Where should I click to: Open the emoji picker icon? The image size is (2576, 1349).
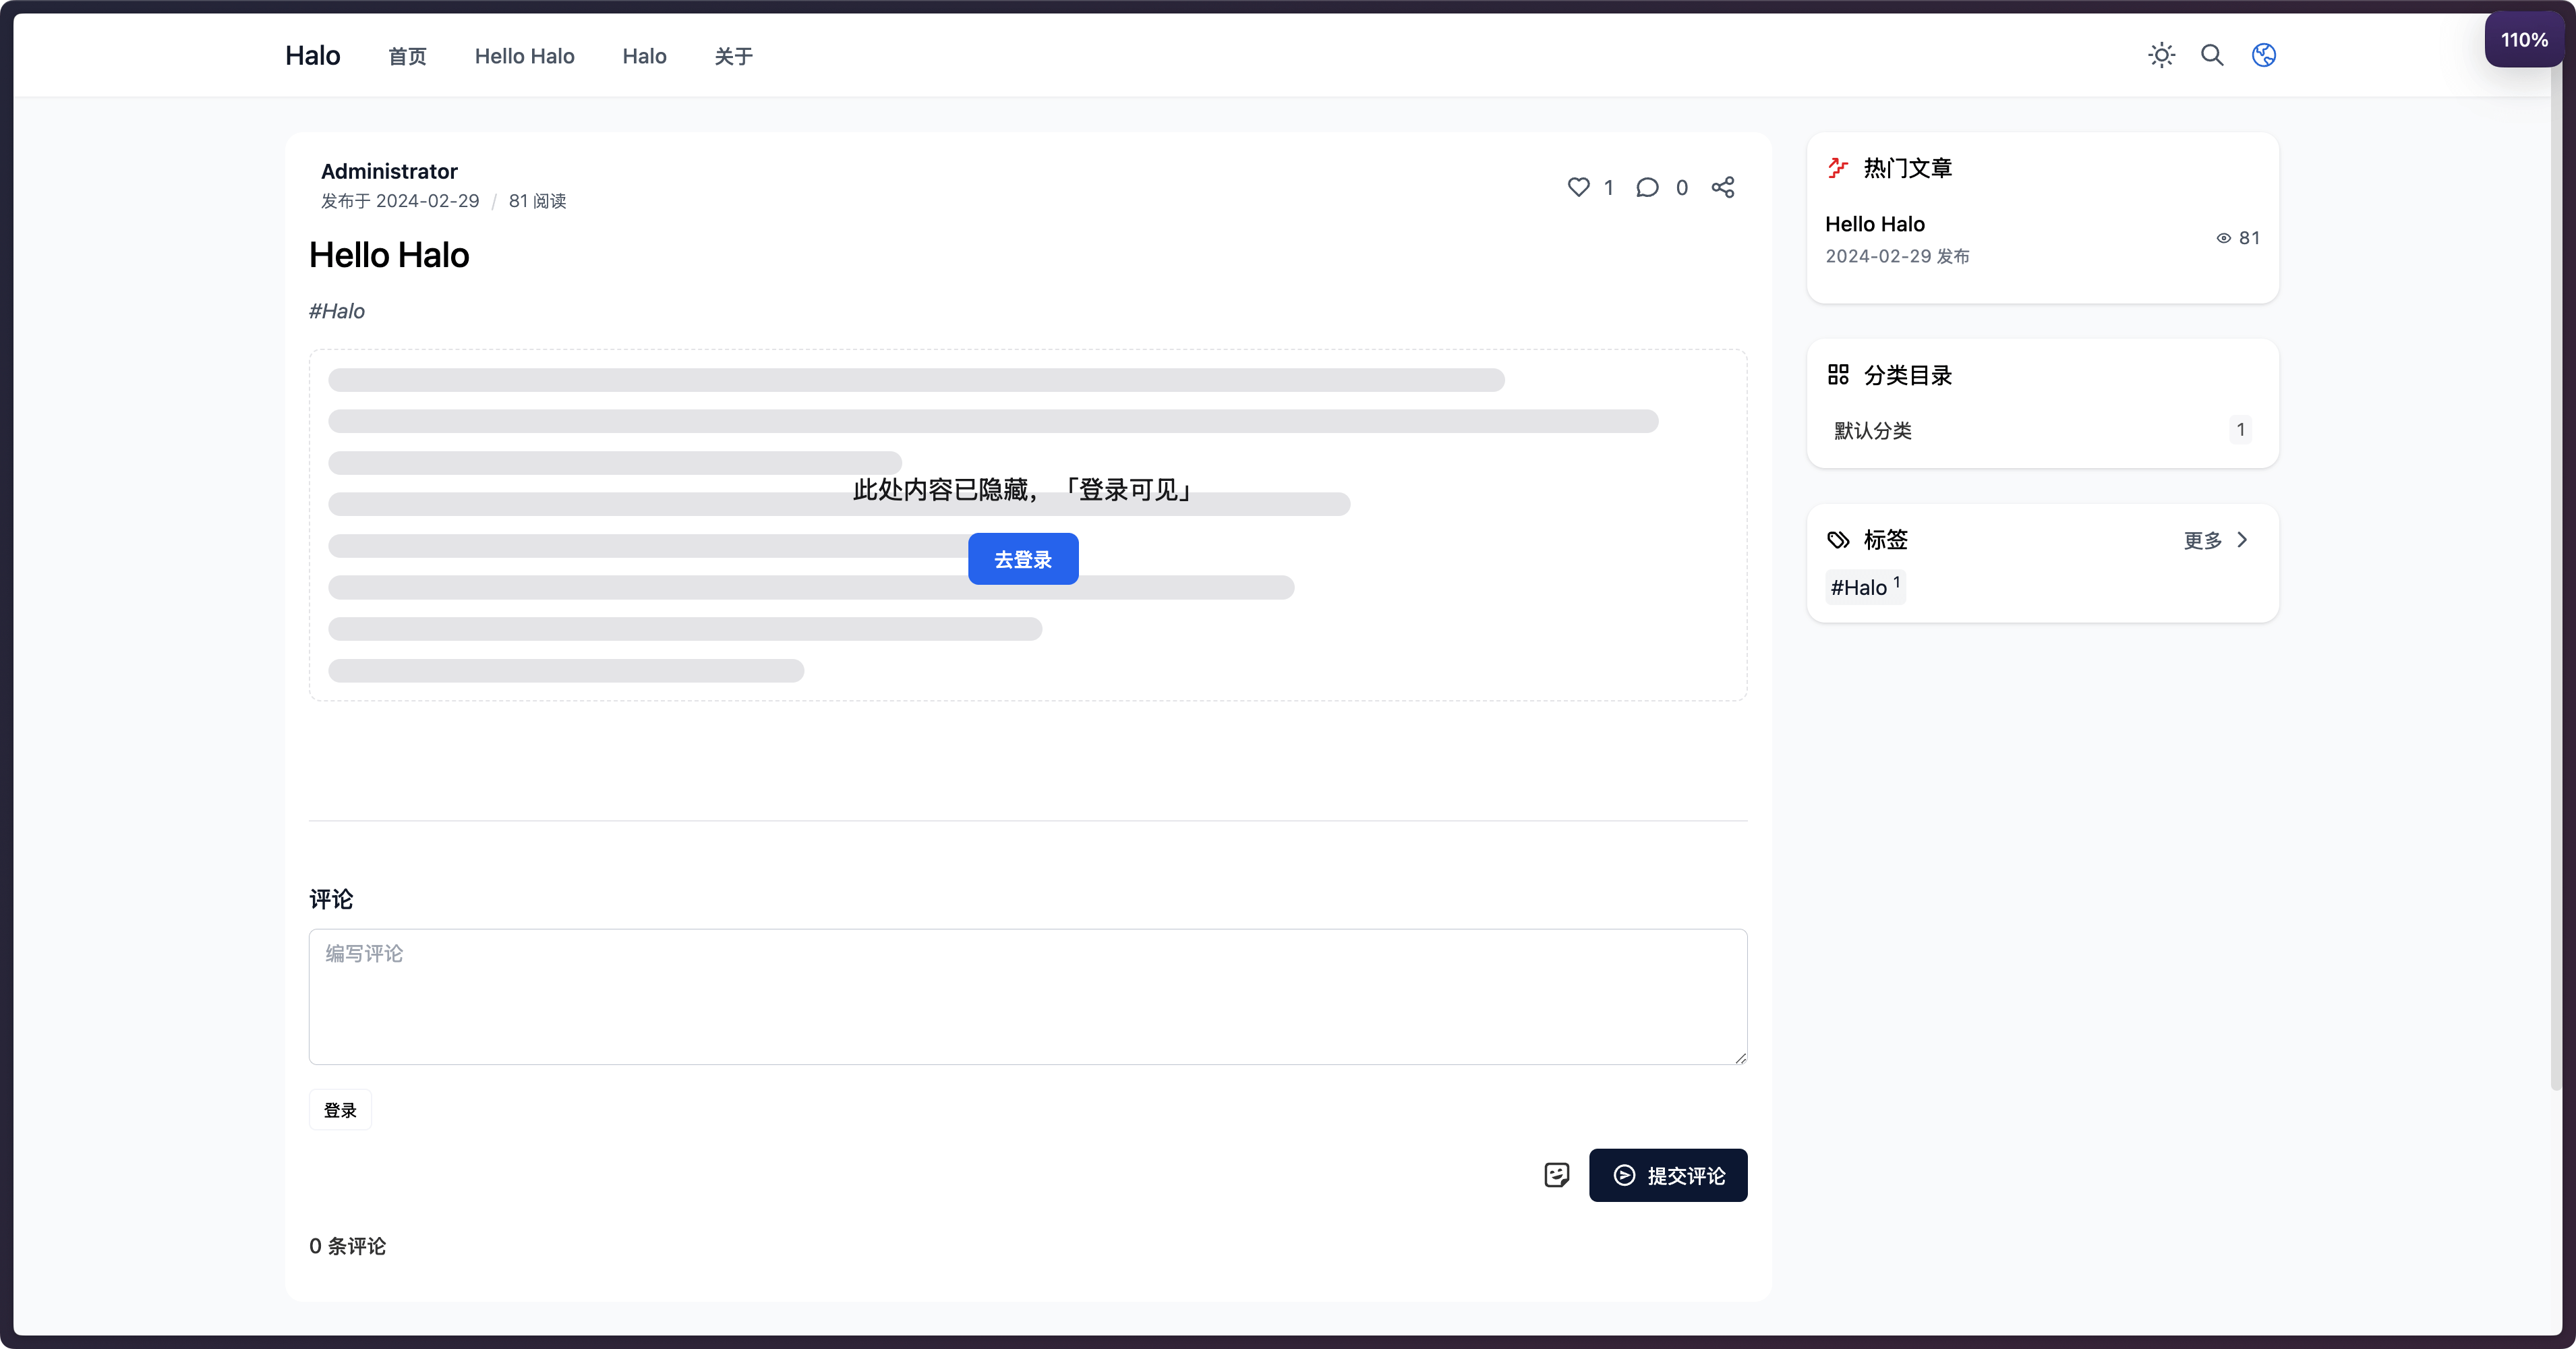tap(1556, 1175)
